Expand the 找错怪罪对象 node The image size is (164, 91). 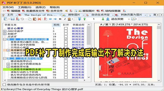pos(8,66)
